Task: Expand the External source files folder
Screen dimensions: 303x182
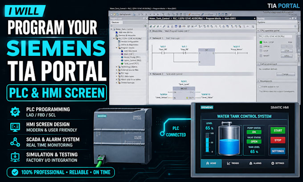Action: pyautogui.click(x=117, y=70)
